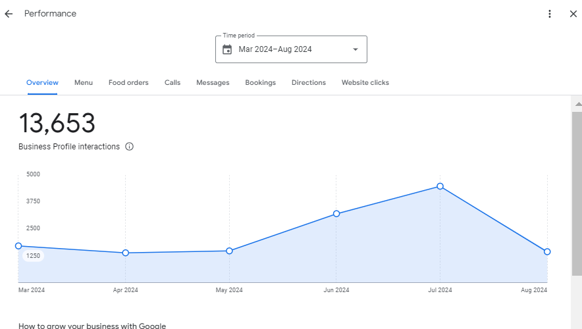Show the Website clicks tab
The width and height of the screenshot is (582, 329).
tap(365, 83)
